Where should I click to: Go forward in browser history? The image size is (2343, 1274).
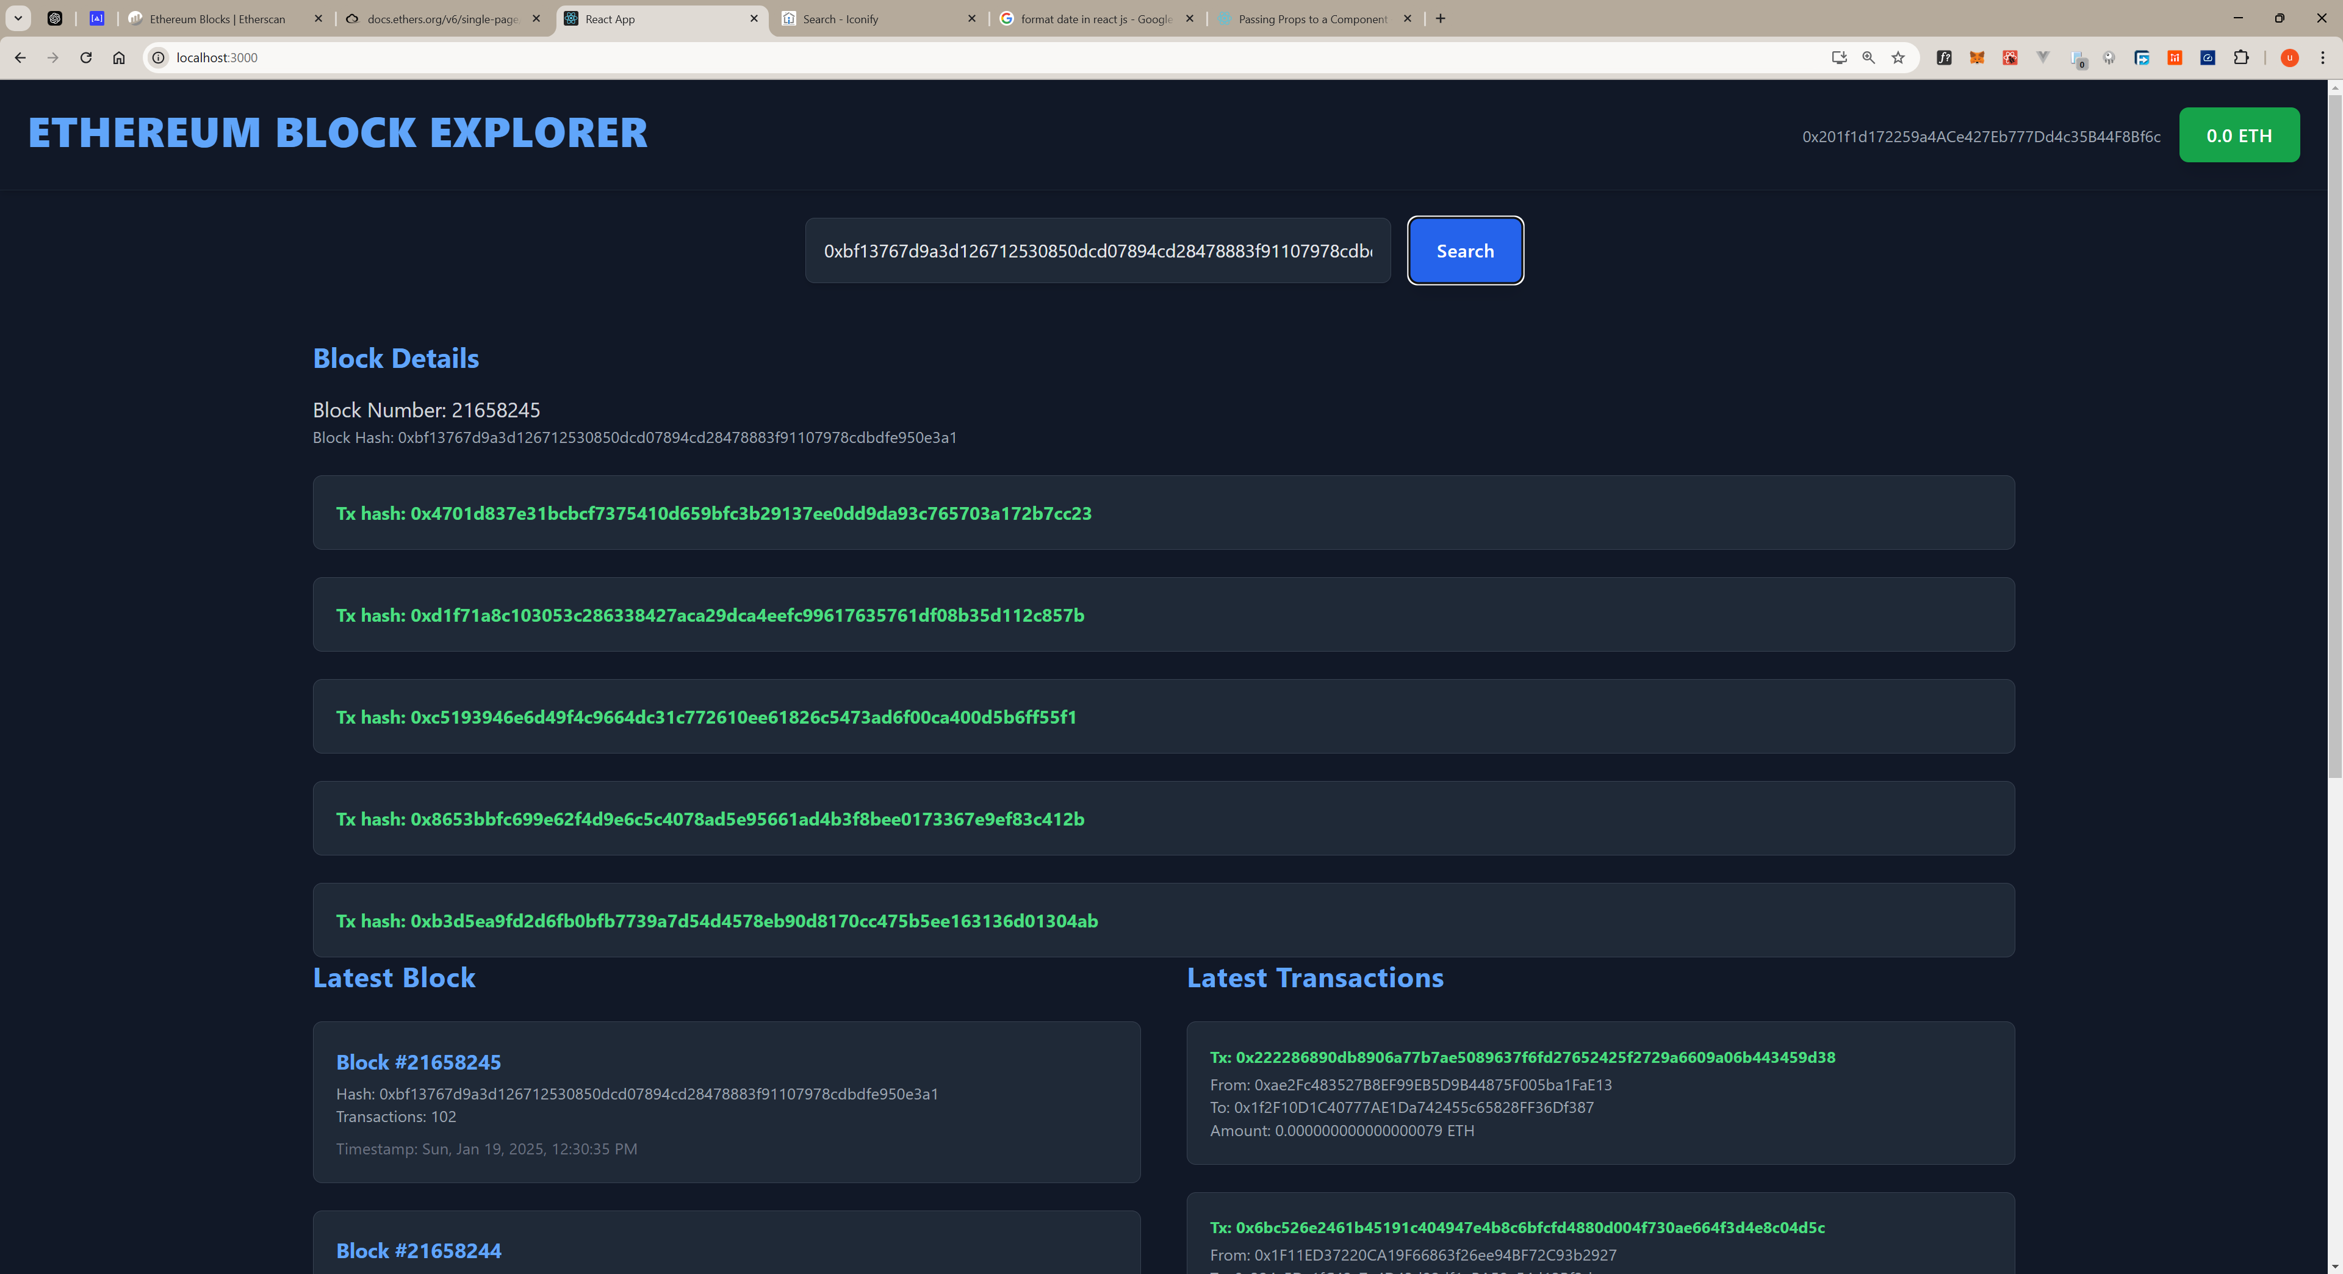[52, 57]
